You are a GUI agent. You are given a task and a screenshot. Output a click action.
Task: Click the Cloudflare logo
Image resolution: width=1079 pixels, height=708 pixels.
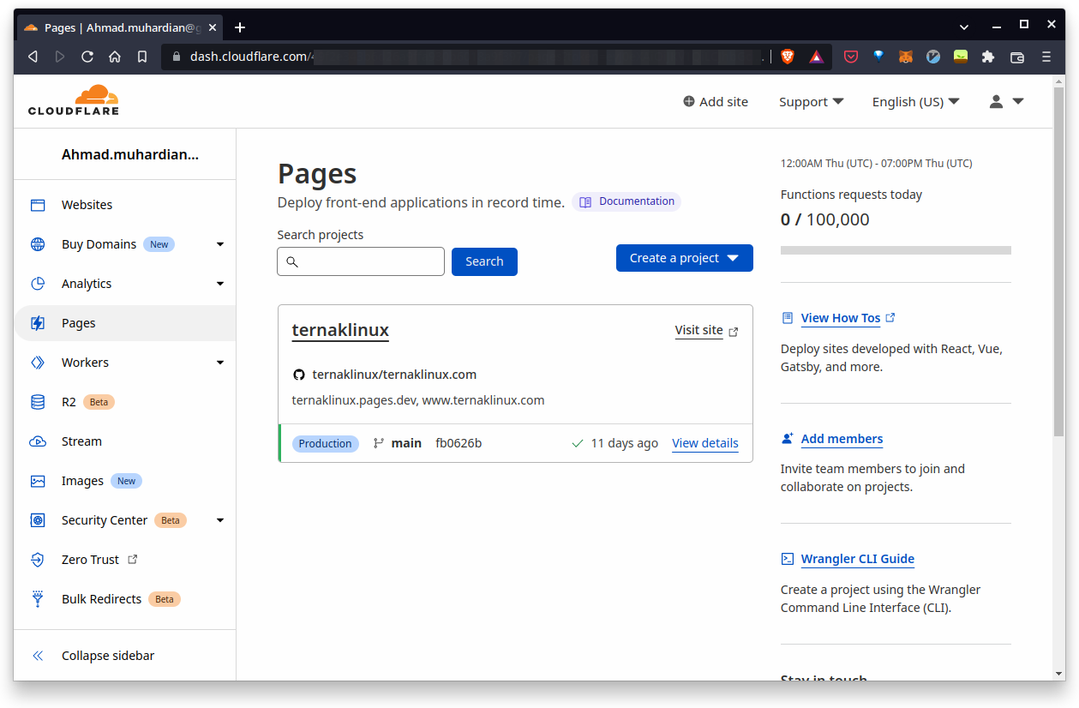(x=74, y=100)
